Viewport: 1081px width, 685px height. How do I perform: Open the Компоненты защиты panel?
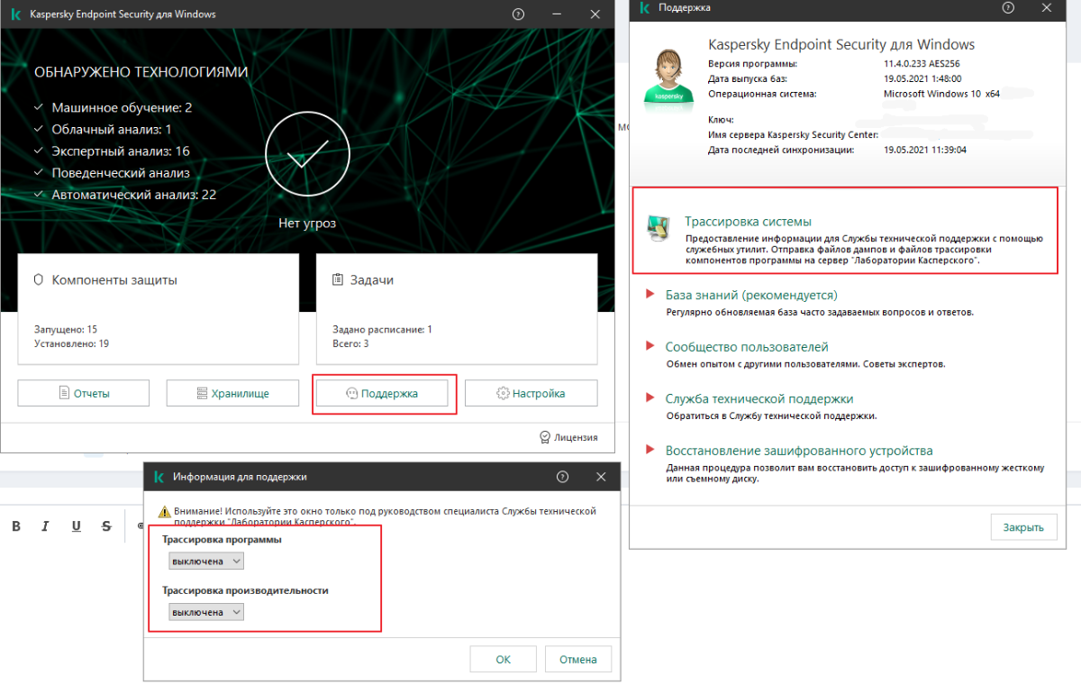(158, 308)
